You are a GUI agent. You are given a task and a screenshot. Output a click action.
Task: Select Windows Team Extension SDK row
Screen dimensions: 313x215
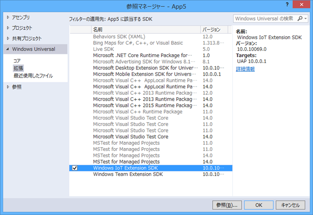point(128,174)
